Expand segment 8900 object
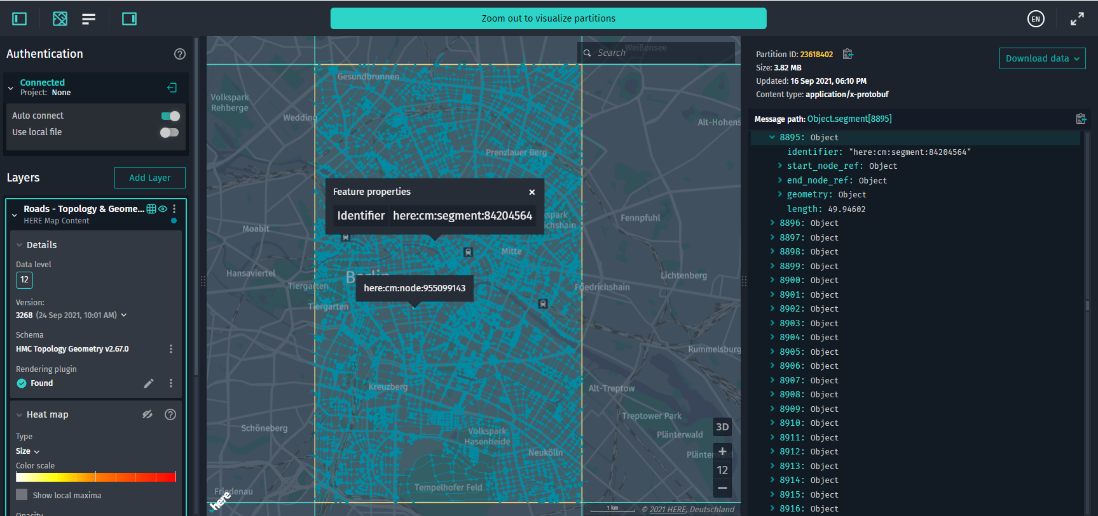This screenshot has height=516, width=1098. pyautogui.click(x=772, y=281)
